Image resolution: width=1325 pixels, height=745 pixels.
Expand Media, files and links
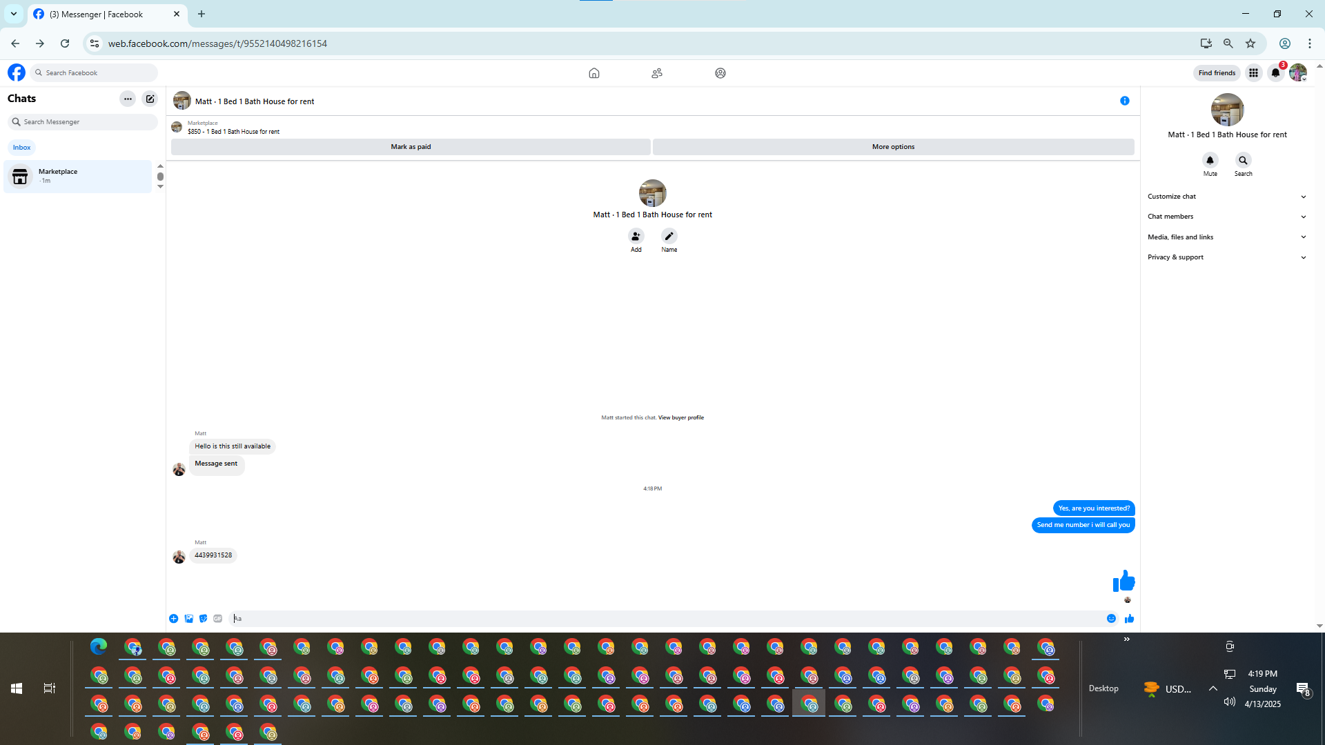click(x=1226, y=237)
